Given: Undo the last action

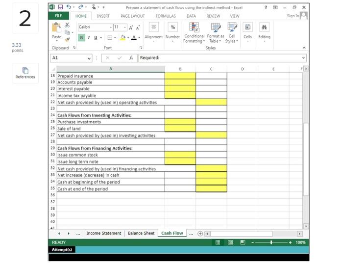Looking at the screenshot, I should click(x=69, y=7).
